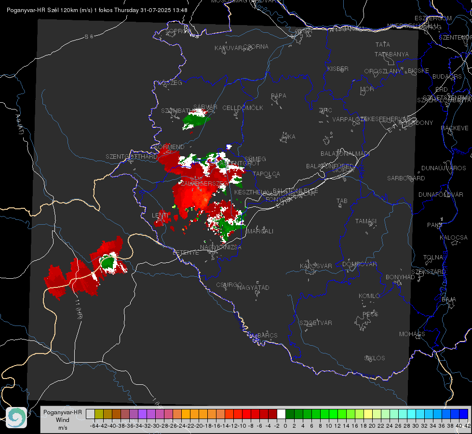The width and height of the screenshot is (472, 434).
Task: Click the SÜMEG label
Action: [x=255, y=159]
